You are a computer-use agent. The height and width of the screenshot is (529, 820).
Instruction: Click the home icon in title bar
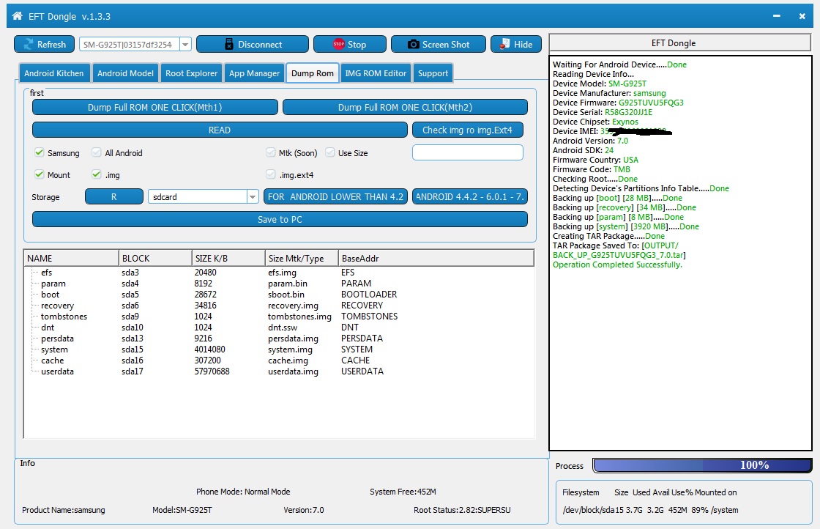click(18, 16)
